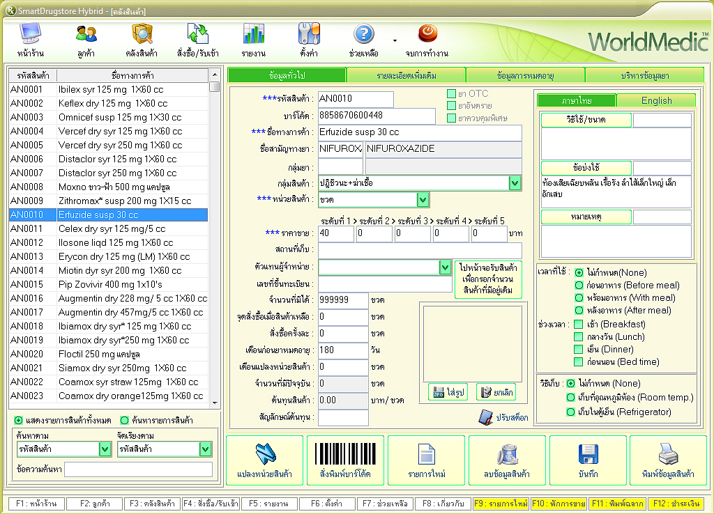714x514 pixels.
Task: Click the หมายเหตุ remarks button
Action: [586, 217]
